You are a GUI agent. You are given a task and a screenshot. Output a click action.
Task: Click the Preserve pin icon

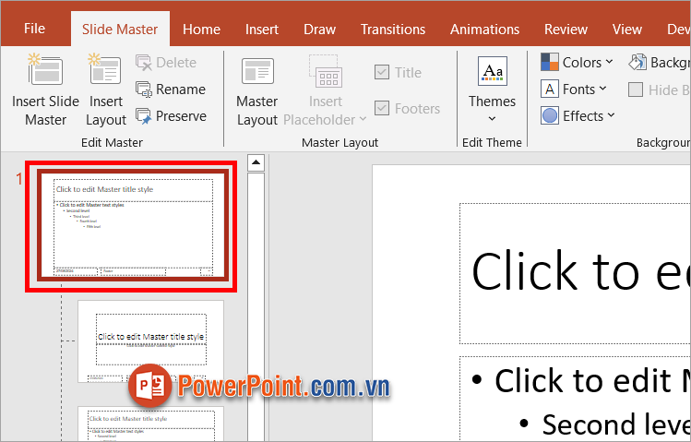point(144,116)
